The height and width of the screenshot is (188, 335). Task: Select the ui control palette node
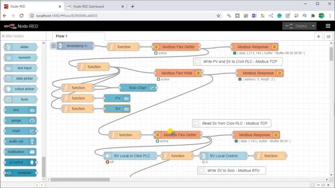point(20,162)
